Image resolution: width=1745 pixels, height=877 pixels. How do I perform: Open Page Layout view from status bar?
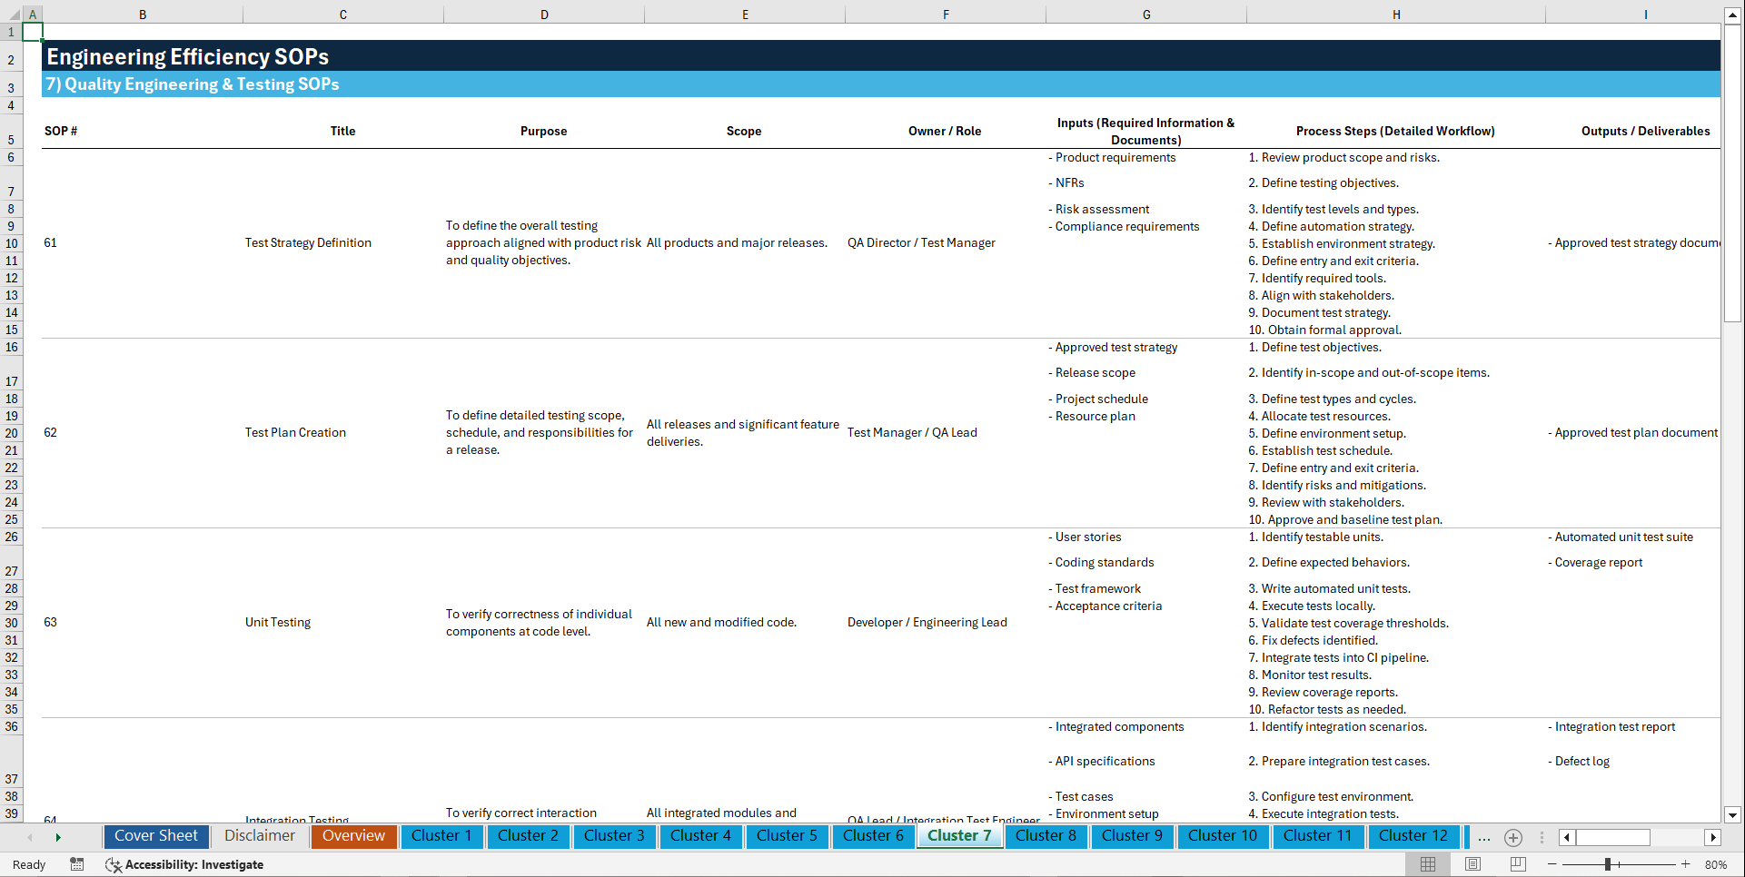[1472, 864]
